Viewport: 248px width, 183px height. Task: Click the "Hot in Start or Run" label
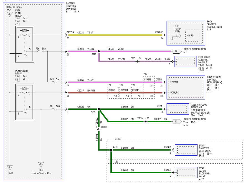(42, 173)
